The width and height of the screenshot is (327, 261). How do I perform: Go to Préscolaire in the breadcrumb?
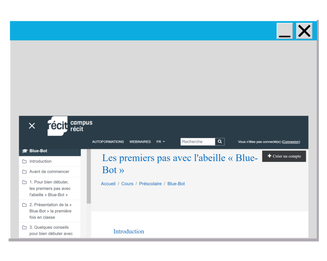click(x=150, y=184)
